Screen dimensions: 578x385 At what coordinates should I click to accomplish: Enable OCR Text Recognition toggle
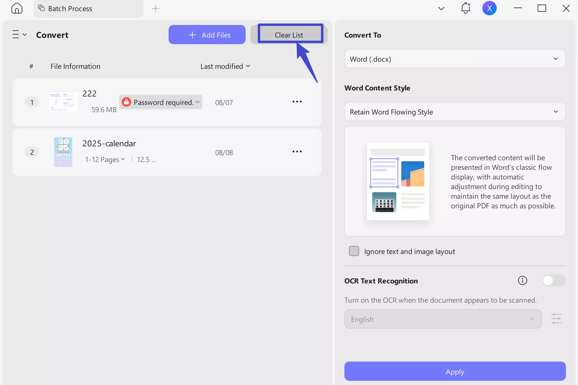554,280
